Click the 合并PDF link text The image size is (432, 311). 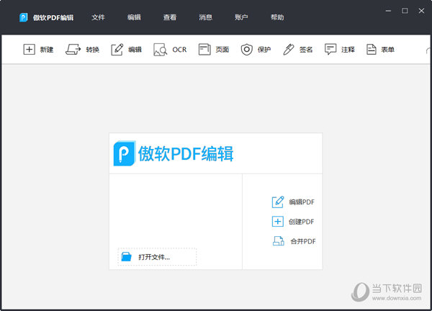[x=303, y=242]
